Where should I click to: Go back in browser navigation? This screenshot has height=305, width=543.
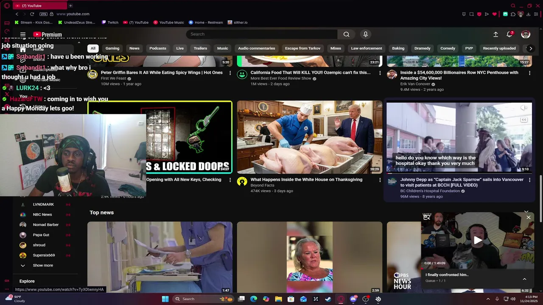point(17,14)
